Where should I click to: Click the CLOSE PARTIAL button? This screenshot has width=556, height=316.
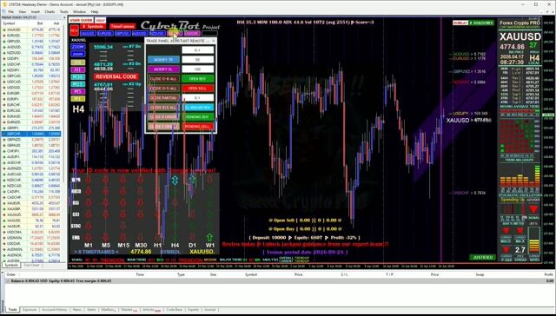pos(164,98)
